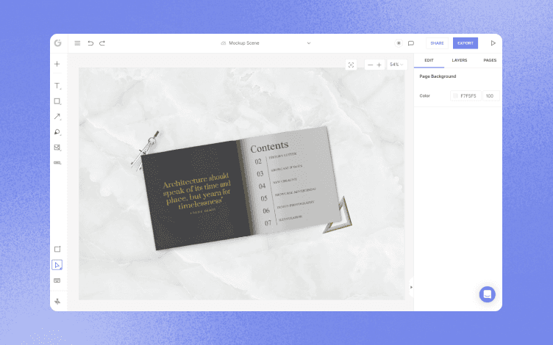Collapse the right panel with arrow handle
This screenshot has width=553, height=345.
[411, 287]
